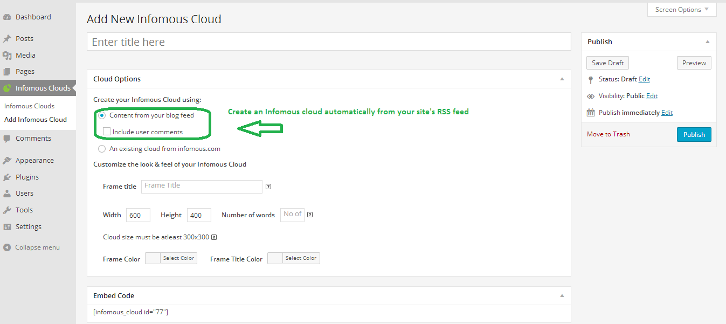
Task: Edit the draft status
Action: click(644, 79)
